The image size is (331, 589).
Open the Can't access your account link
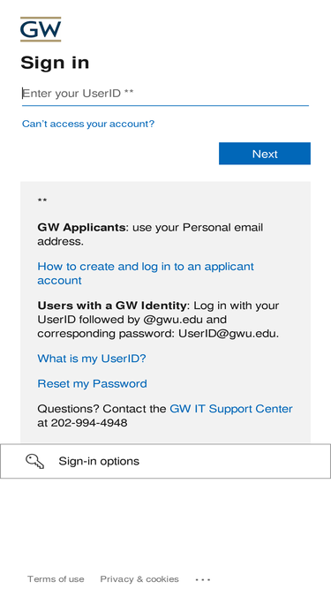point(88,124)
